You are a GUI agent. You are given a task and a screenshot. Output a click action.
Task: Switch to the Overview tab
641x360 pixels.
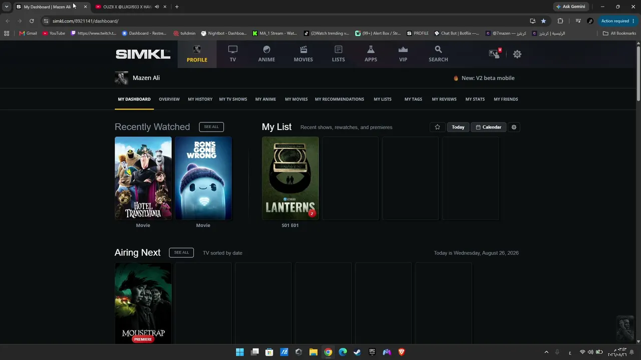(x=169, y=99)
